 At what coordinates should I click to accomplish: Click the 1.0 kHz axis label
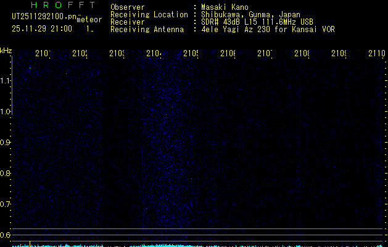6,112
